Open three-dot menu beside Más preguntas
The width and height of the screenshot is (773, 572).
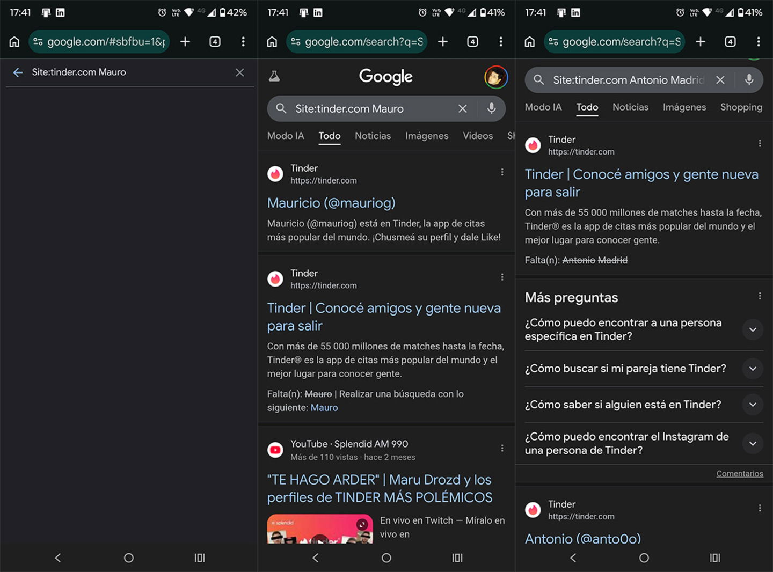coord(760,296)
